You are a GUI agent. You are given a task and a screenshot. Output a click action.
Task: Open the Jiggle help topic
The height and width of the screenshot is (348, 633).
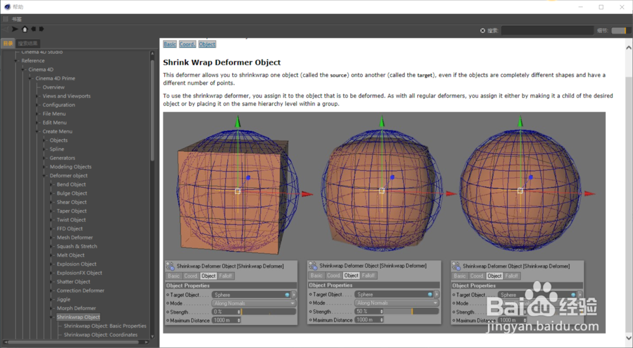click(63, 299)
